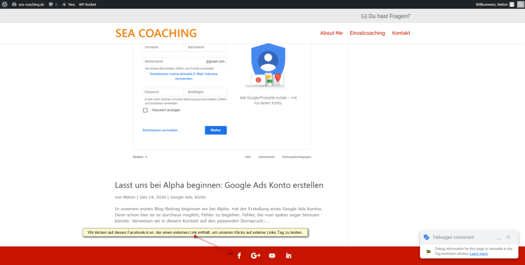
Task: Minimize the Tag Assistant debugger popup
Action: pos(499,237)
